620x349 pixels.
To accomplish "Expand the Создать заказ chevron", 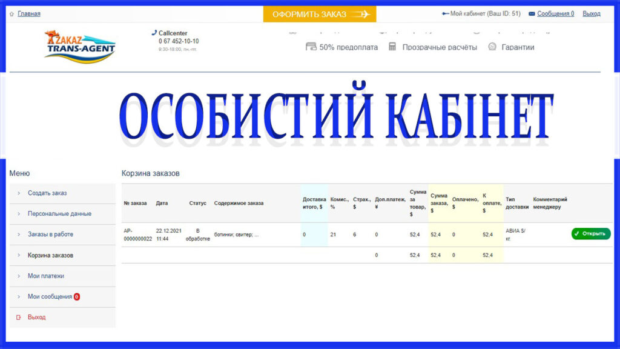I will [18, 193].
